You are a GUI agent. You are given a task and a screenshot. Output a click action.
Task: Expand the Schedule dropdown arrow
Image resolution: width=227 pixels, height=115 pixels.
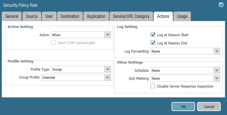coord(217,70)
